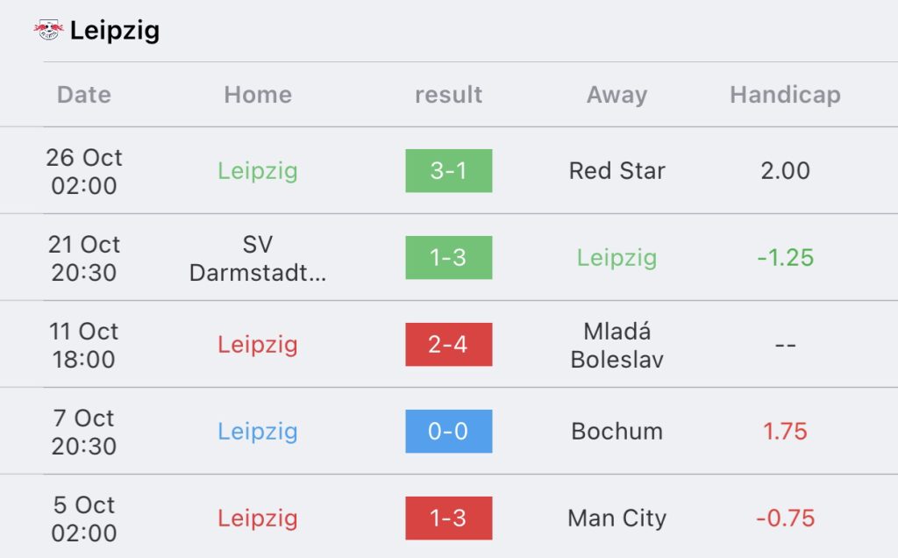Click the -1.25 handicap value
Screen dimensions: 898x558
click(x=785, y=258)
